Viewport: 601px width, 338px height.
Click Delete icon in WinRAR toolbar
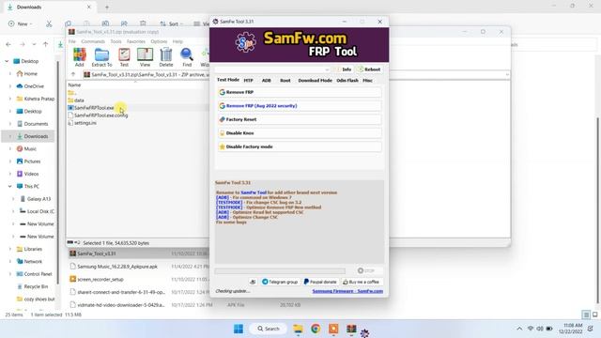166,57
